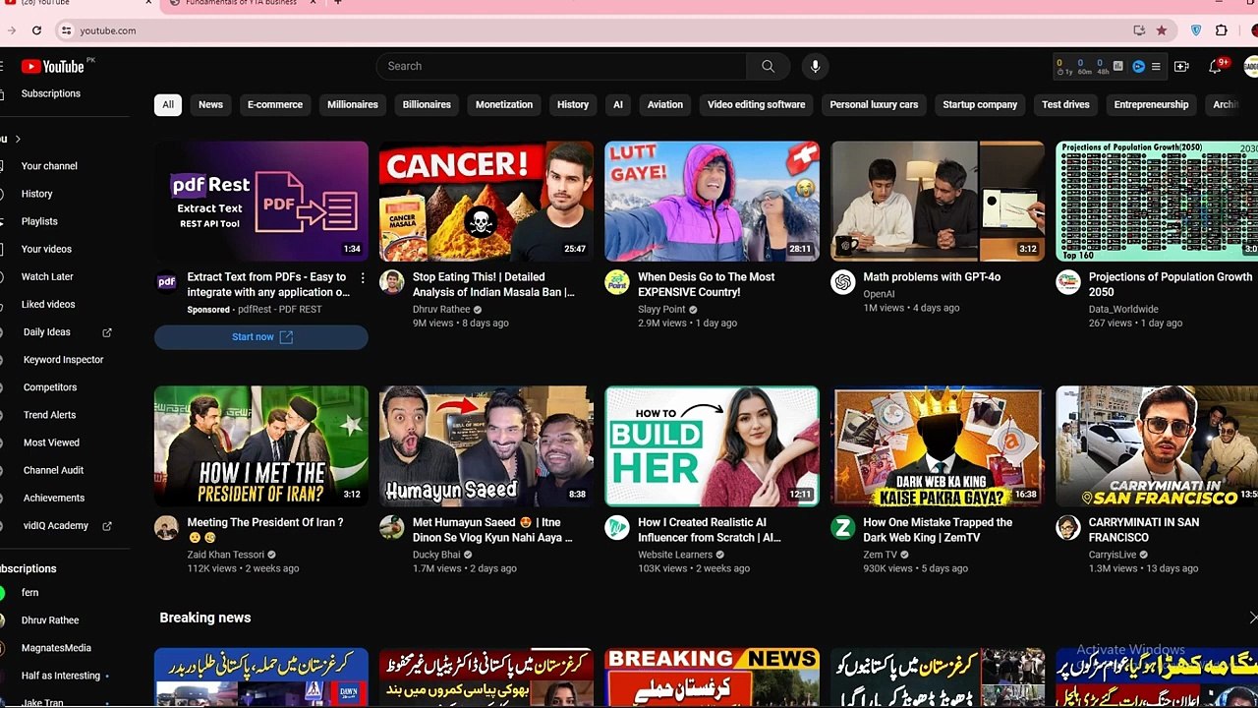The width and height of the screenshot is (1258, 708).
Task: Open the notifications bell
Action: pos(1216,67)
